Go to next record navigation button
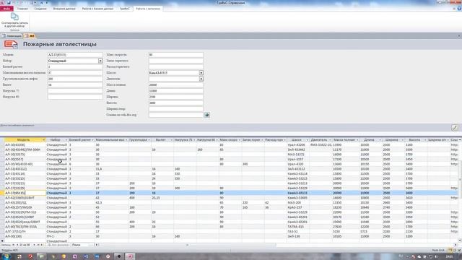This screenshot has height=260, width=462. point(34,245)
